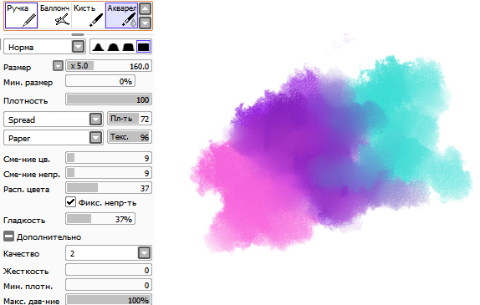The width and height of the screenshot is (480, 305).
Task: Click the Размер label
Action: tap(17, 68)
